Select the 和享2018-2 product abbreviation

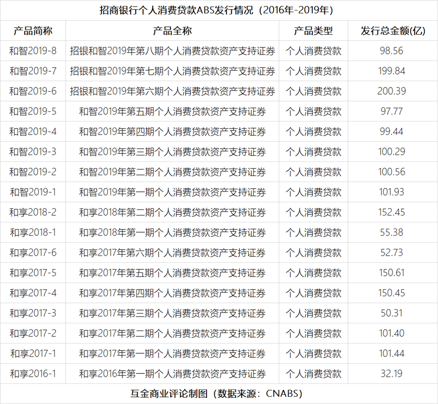coord(32,212)
